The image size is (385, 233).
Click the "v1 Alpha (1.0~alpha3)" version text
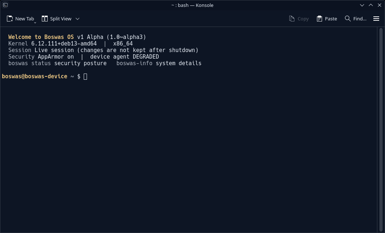(111, 37)
